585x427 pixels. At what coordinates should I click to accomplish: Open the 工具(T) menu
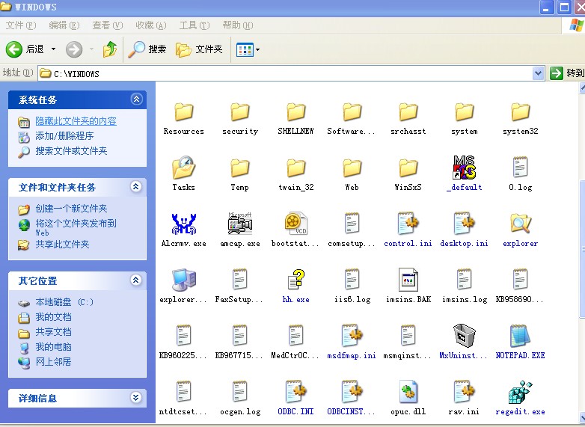coord(195,25)
